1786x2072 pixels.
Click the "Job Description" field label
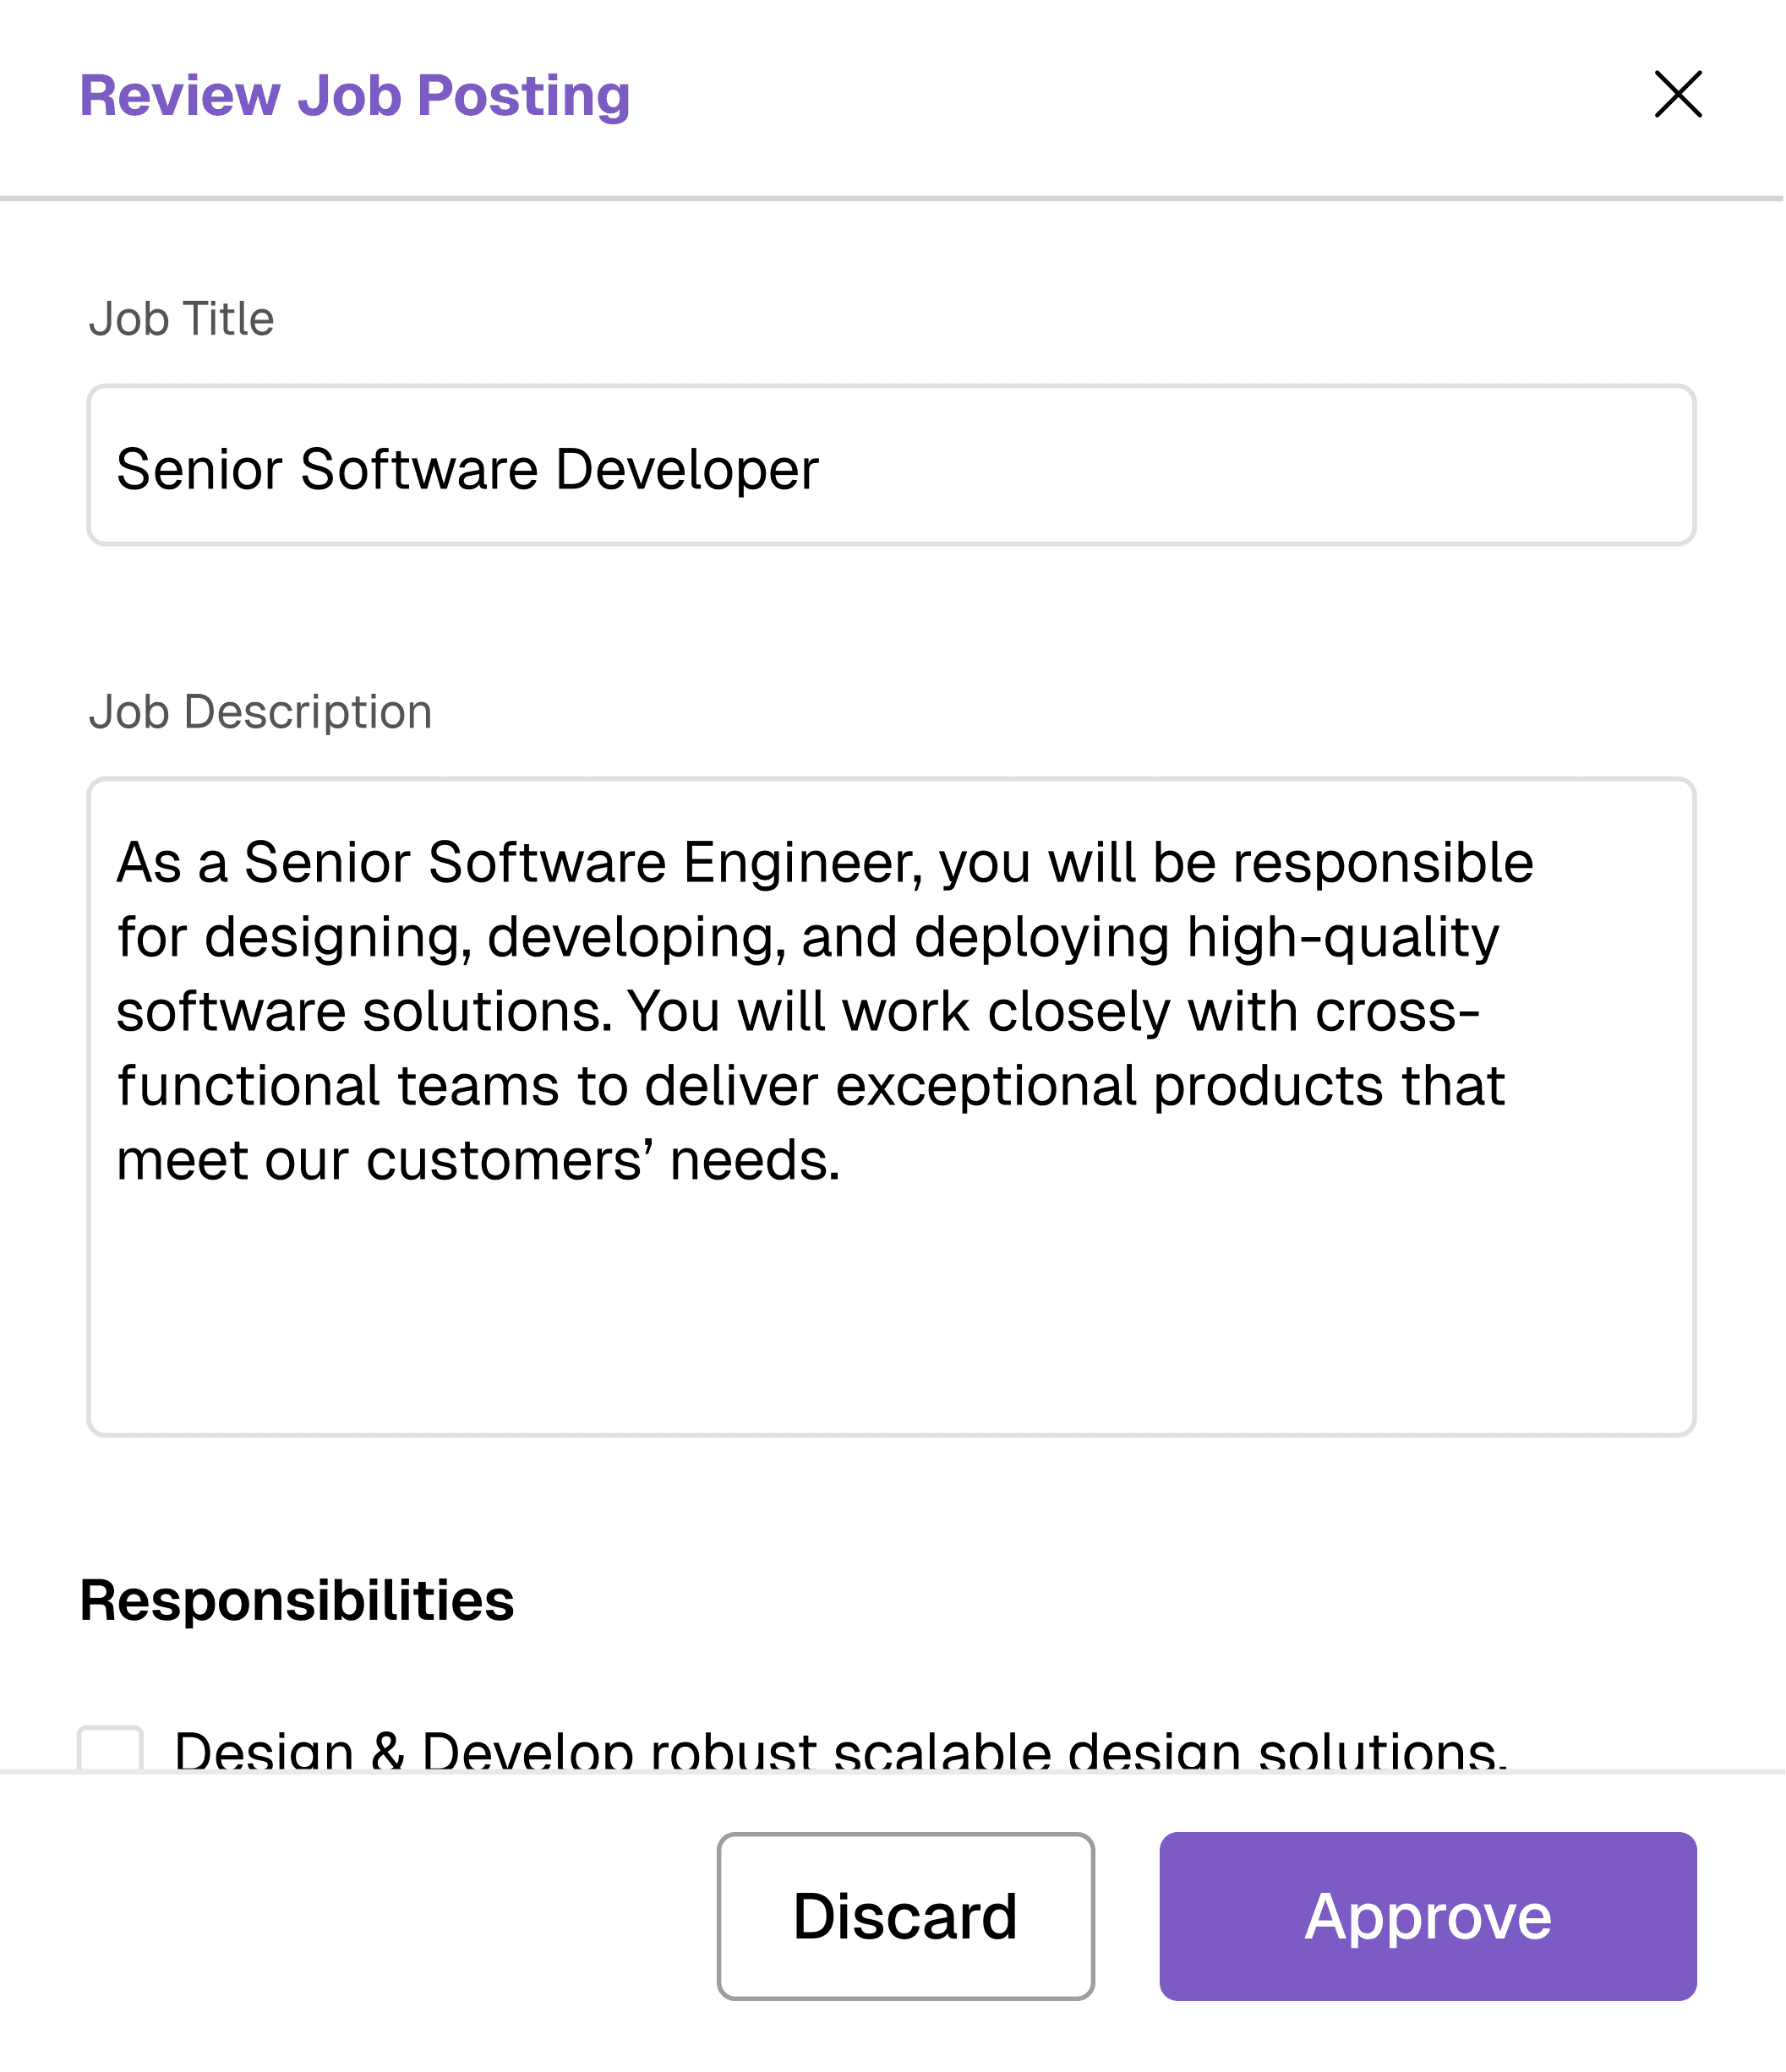pos(260,713)
